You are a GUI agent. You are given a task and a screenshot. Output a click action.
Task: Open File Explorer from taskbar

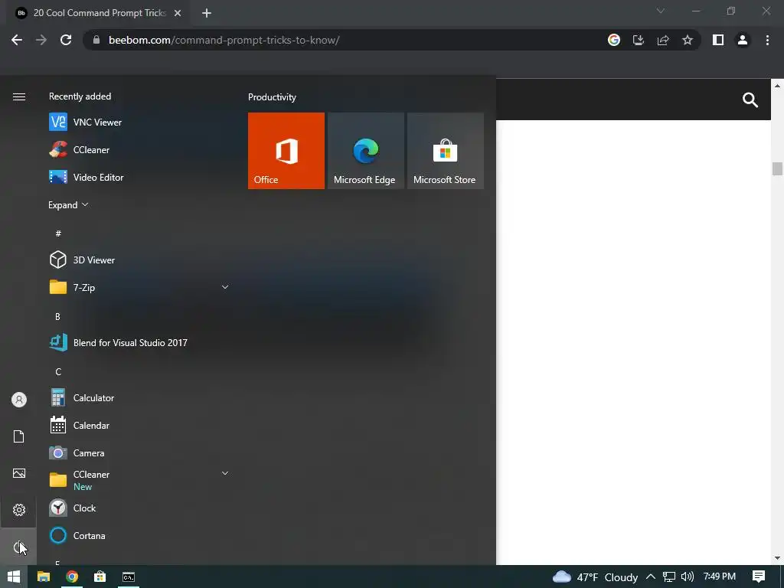click(44, 577)
